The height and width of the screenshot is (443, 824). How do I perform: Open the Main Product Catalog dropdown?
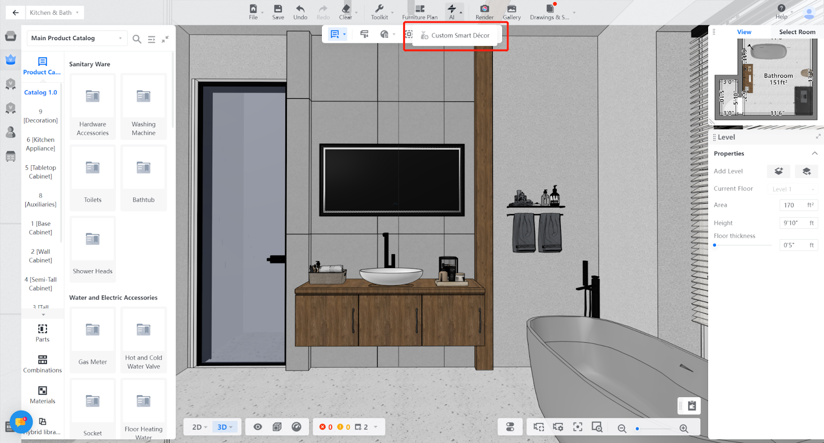pos(77,38)
